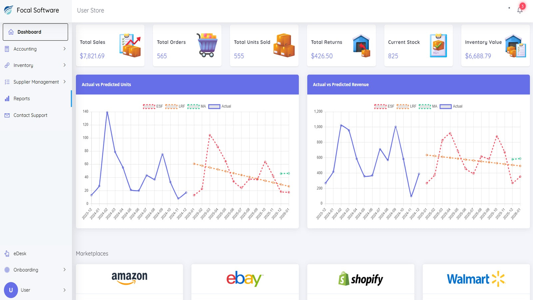Screen dimensions: 533x300
Task: Click the Total Sales chart icon
Action: pyautogui.click(x=130, y=45)
